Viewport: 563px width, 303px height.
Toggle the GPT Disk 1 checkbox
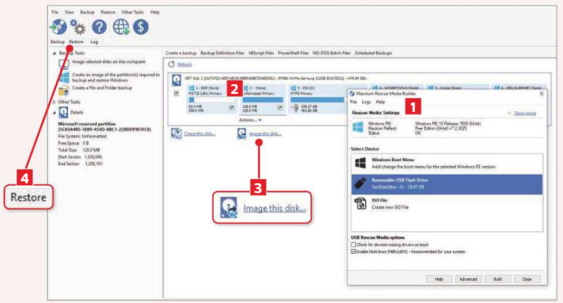tap(176, 93)
